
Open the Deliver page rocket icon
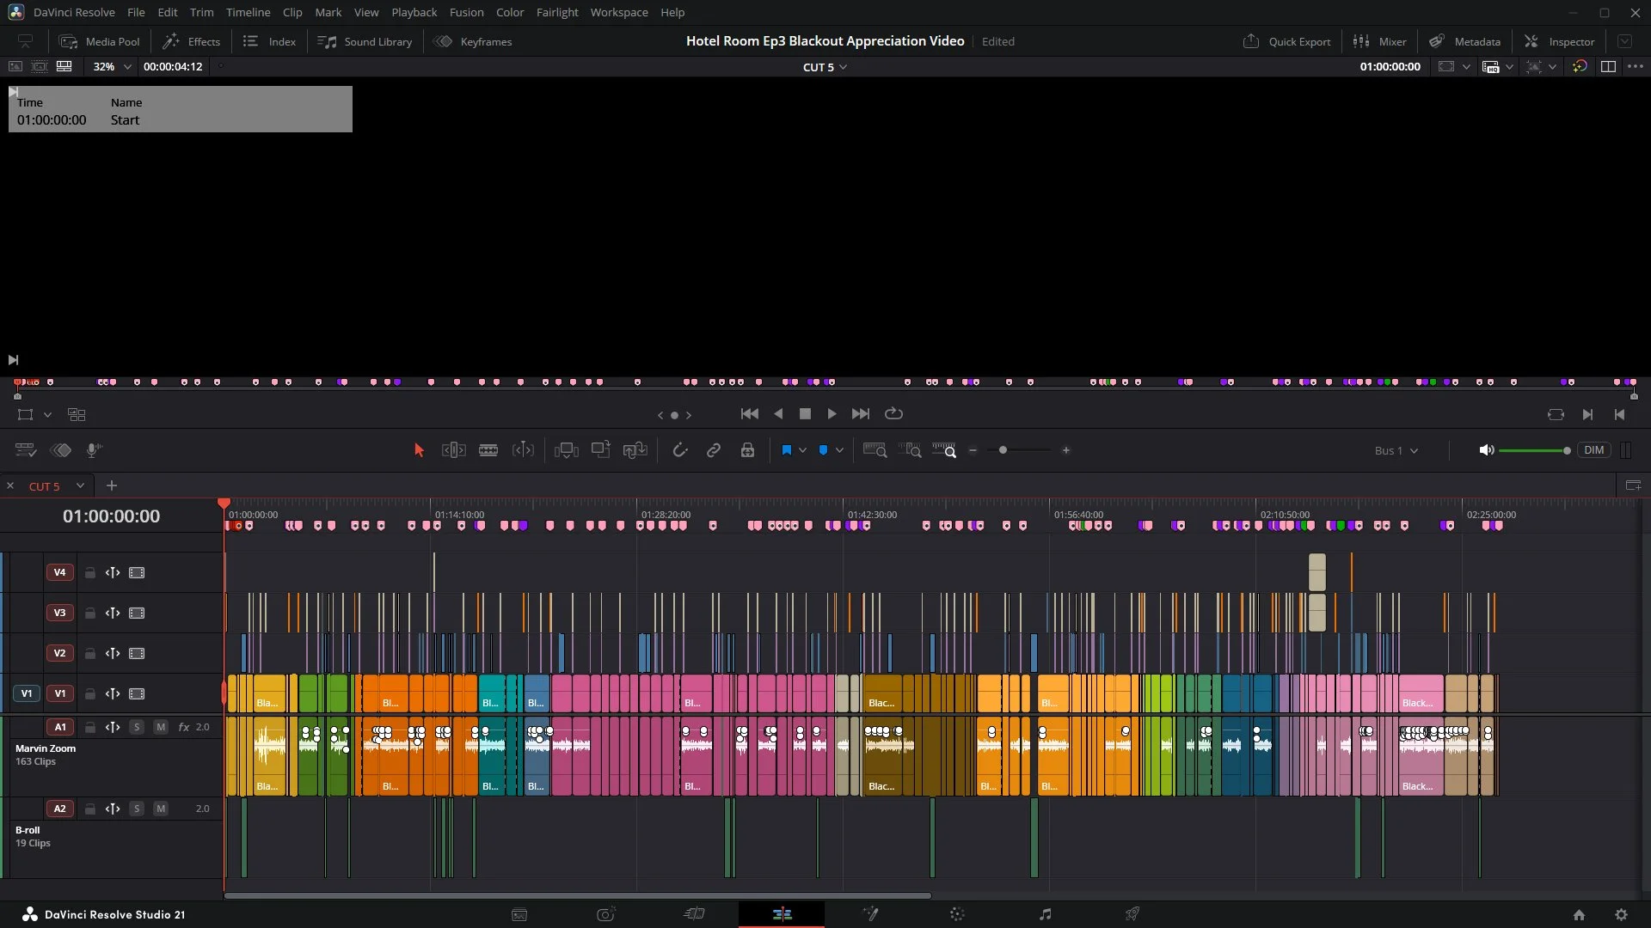click(x=1132, y=914)
